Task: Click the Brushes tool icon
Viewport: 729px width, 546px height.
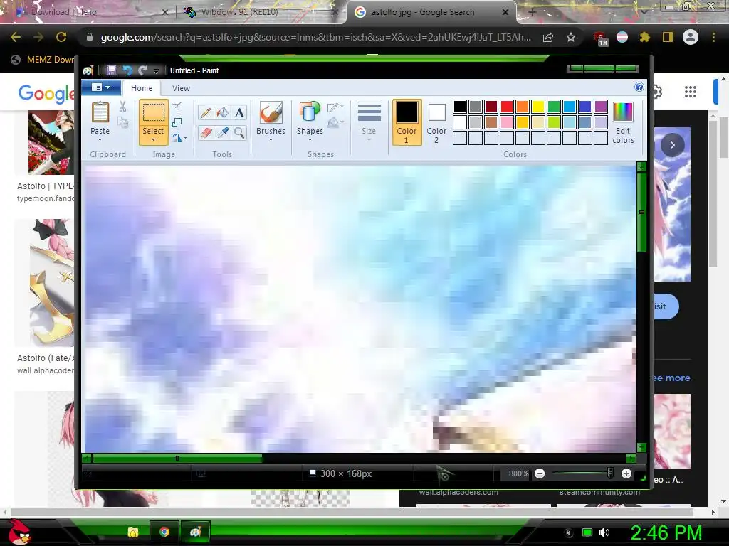Action: [271, 113]
